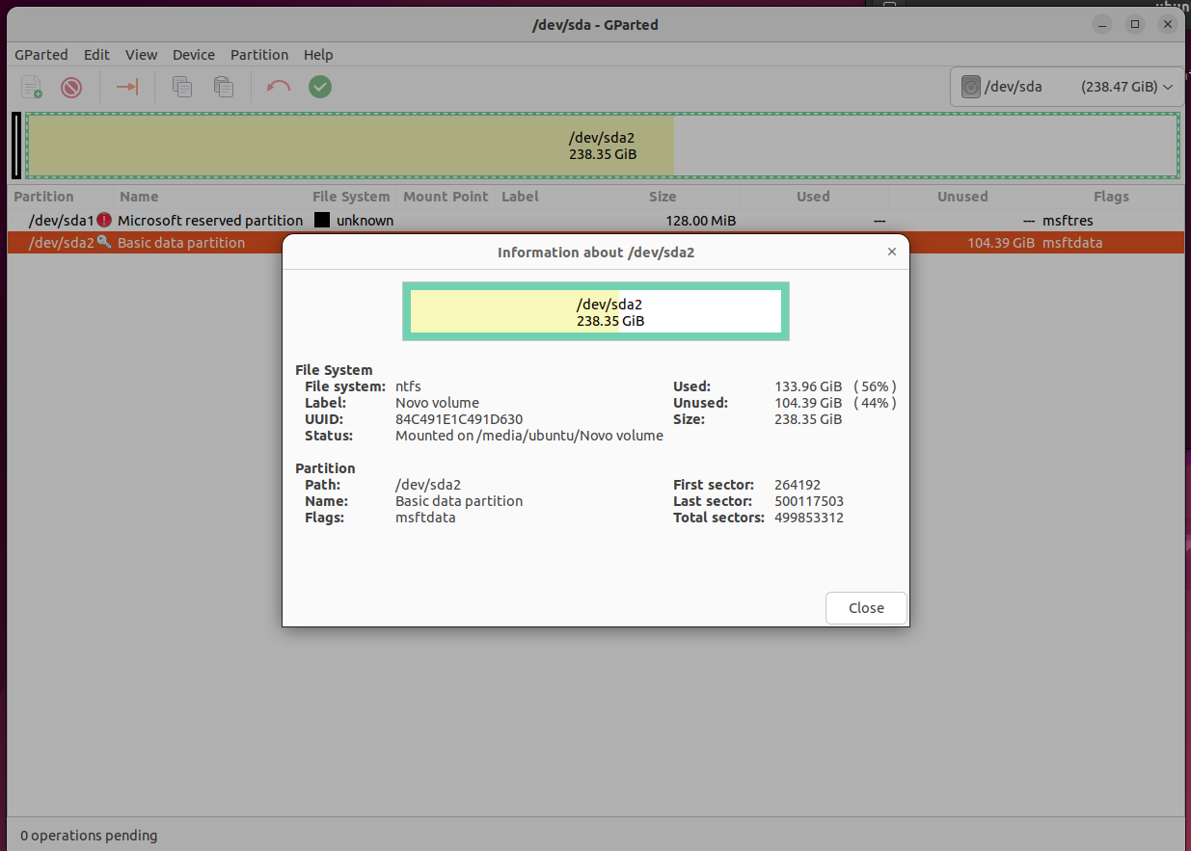This screenshot has width=1191, height=851.
Task: Open the View menu
Action: pyautogui.click(x=141, y=55)
